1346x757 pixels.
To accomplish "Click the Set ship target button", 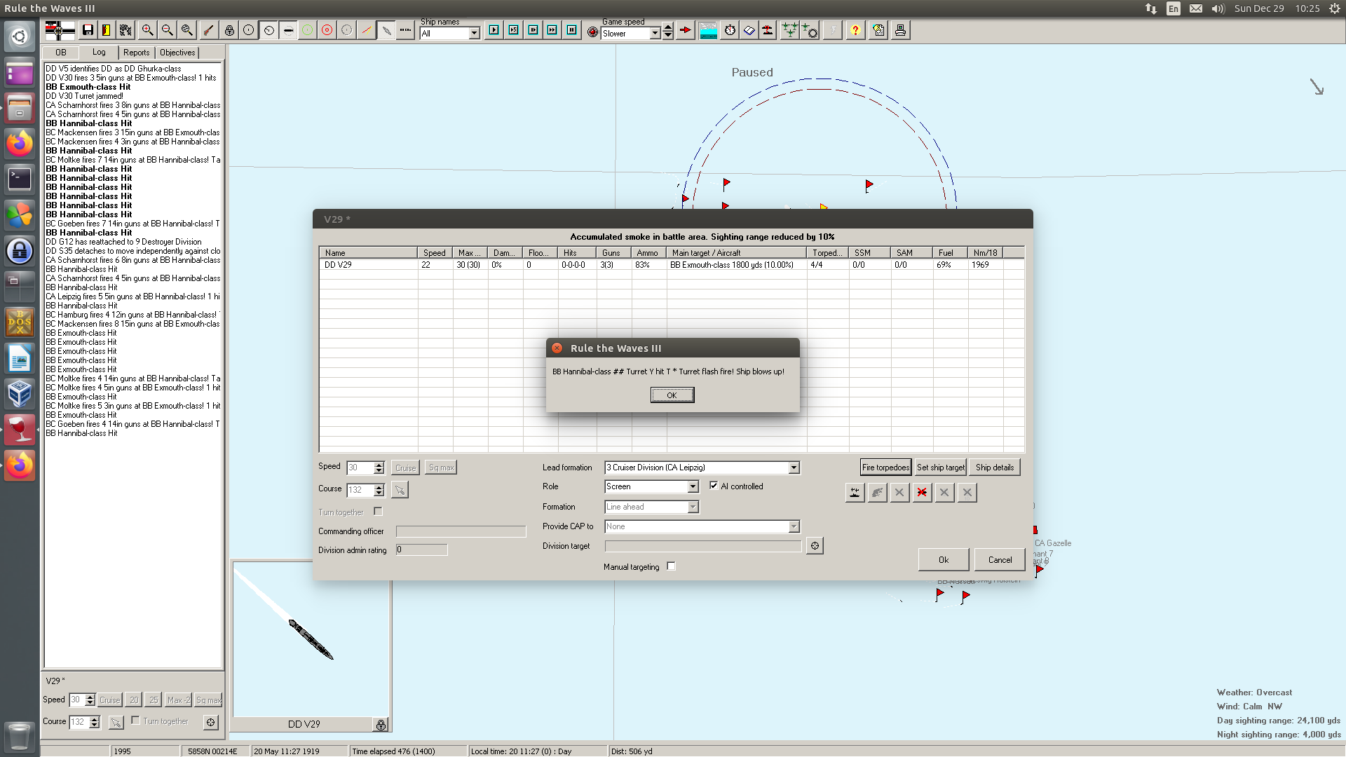I will 941,468.
